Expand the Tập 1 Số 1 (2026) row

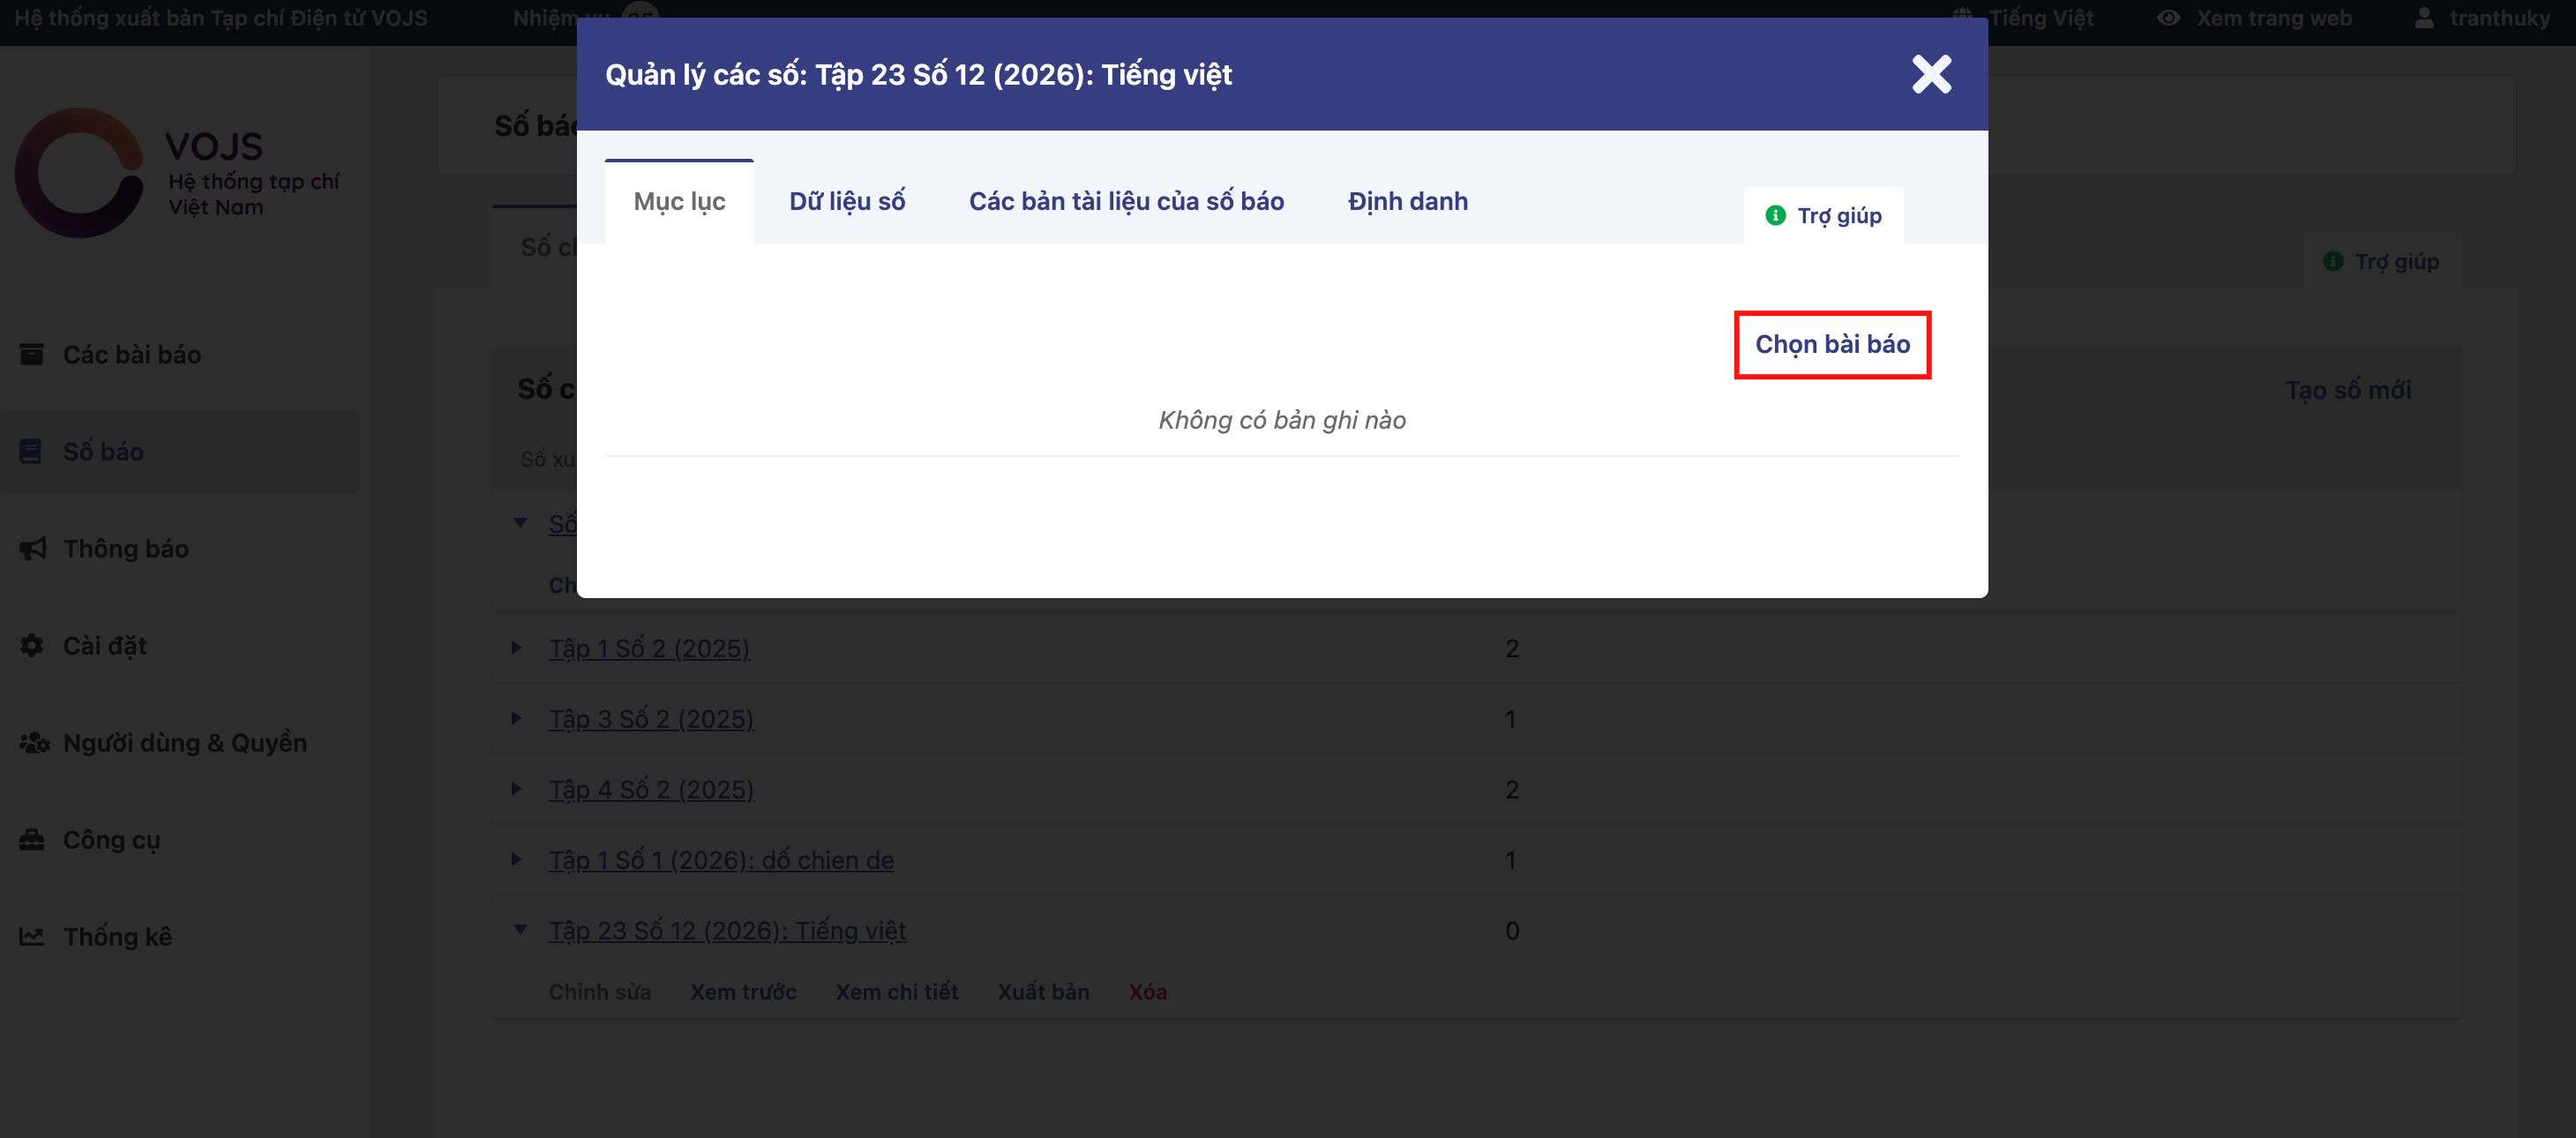[x=517, y=859]
